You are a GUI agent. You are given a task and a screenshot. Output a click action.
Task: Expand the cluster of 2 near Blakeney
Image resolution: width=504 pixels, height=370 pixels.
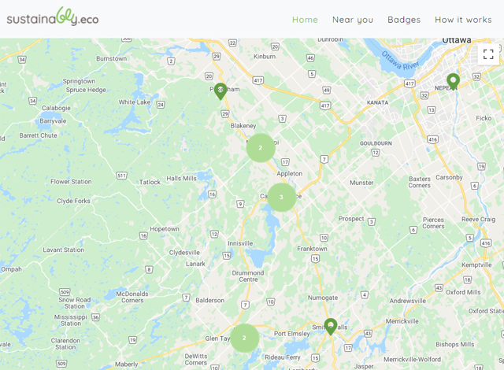point(261,148)
